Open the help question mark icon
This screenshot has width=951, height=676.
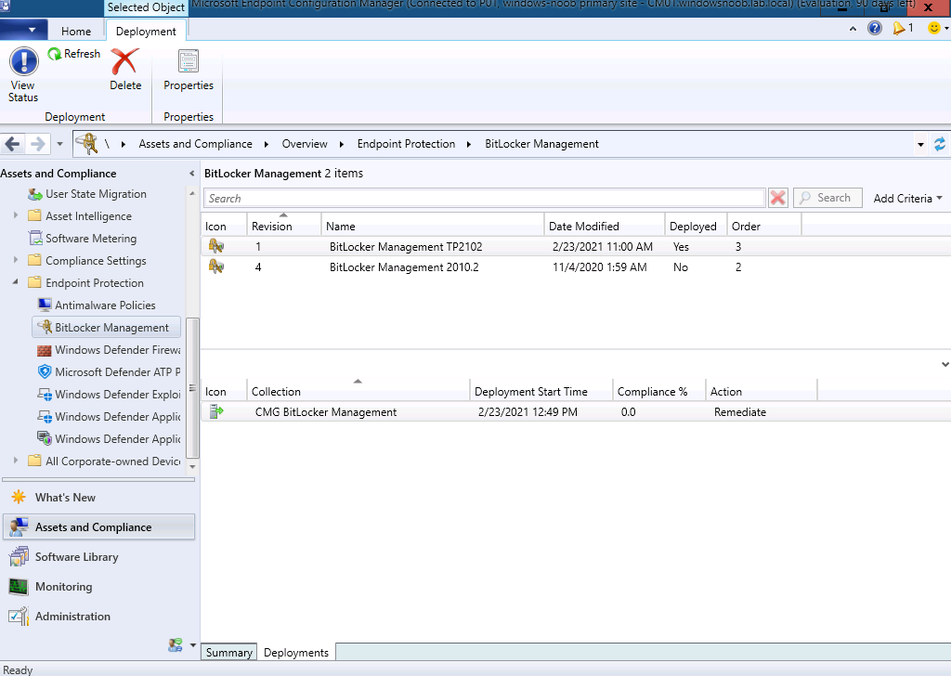[x=875, y=28]
